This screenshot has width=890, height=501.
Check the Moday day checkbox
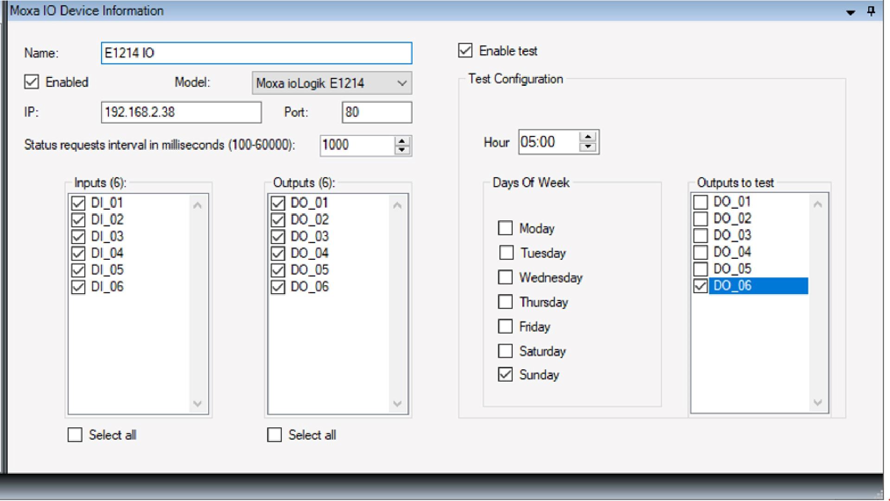tap(505, 228)
